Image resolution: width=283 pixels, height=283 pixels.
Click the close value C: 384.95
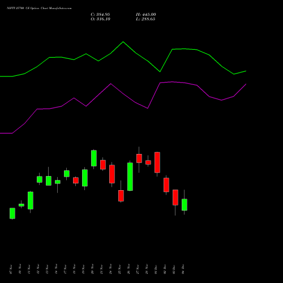(x=100, y=15)
